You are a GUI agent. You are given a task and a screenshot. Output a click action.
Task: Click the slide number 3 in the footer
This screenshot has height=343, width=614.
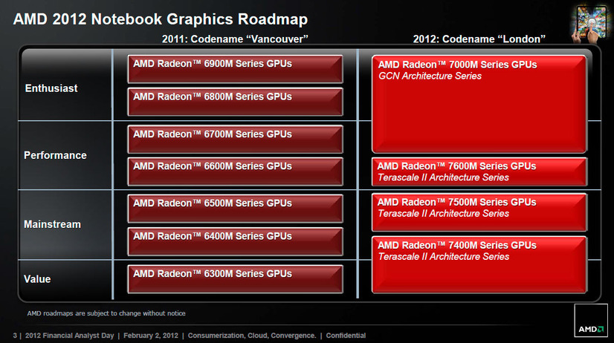click(15, 336)
